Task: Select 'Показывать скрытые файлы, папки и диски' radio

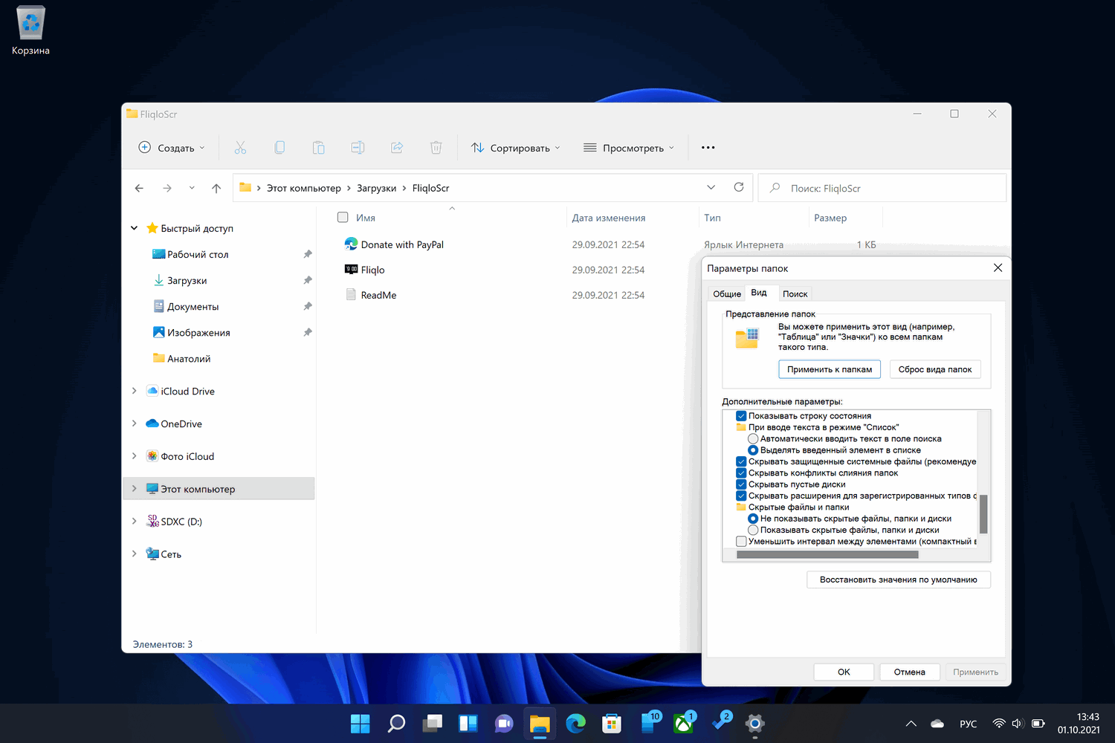Action: pyautogui.click(x=753, y=531)
